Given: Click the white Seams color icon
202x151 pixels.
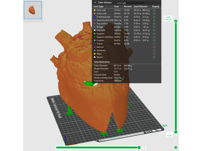Looking at the screenshot, I should click(x=95, y=57).
